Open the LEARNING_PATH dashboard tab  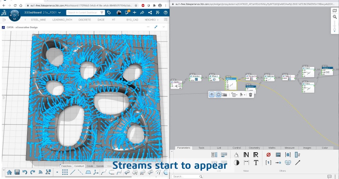pyautogui.click(x=62, y=20)
